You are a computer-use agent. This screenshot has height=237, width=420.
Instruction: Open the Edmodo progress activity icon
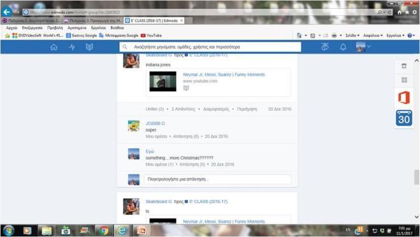[72, 47]
